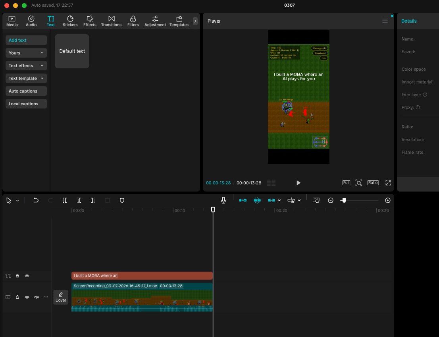
Task: Lock the text track
Action: coord(17,275)
